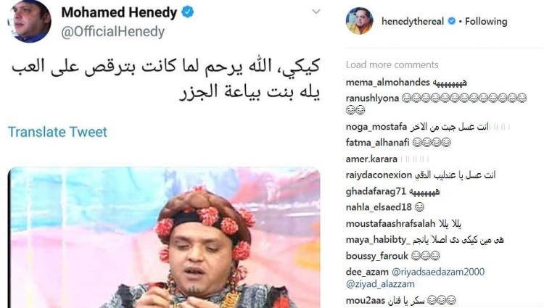Open the @OfficialHenedy handle
The width and height of the screenshot is (544, 308).
pos(112,32)
